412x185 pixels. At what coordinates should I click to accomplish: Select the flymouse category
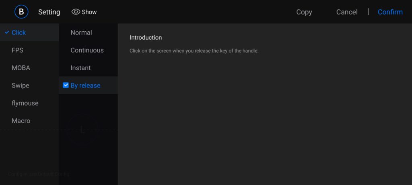pyautogui.click(x=25, y=103)
